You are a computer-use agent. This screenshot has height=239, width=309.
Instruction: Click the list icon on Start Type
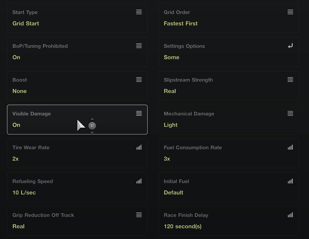(x=139, y=12)
